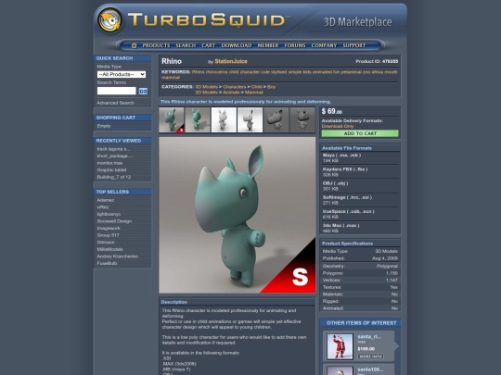Viewport: 501px width, 375px height.
Task: Open the Support menu item
Action: pos(354,45)
